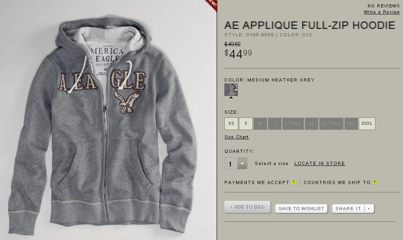The width and height of the screenshot is (403, 240).
Task: Click the XL-TALL size box
Action: (x=332, y=123)
